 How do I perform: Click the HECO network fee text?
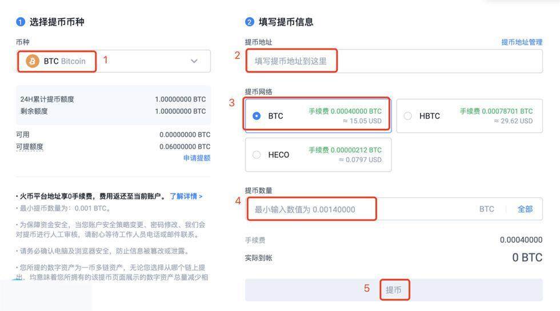point(345,150)
